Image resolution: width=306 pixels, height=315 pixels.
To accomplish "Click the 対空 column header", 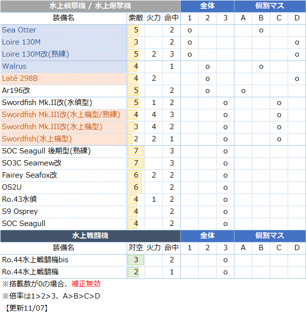I will pyautogui.click(x=136, y=248).
